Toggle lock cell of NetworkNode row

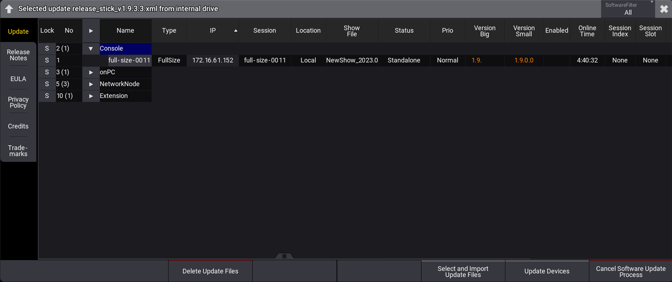click(47, 84)
